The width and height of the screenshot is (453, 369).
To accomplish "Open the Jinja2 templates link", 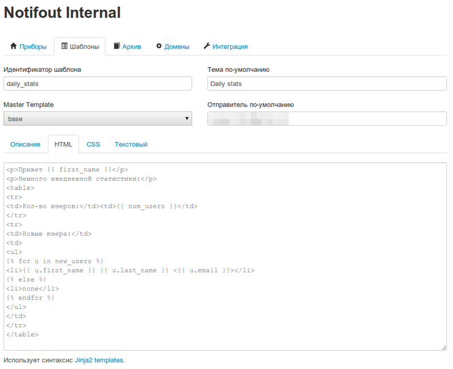I will (99, 360).
